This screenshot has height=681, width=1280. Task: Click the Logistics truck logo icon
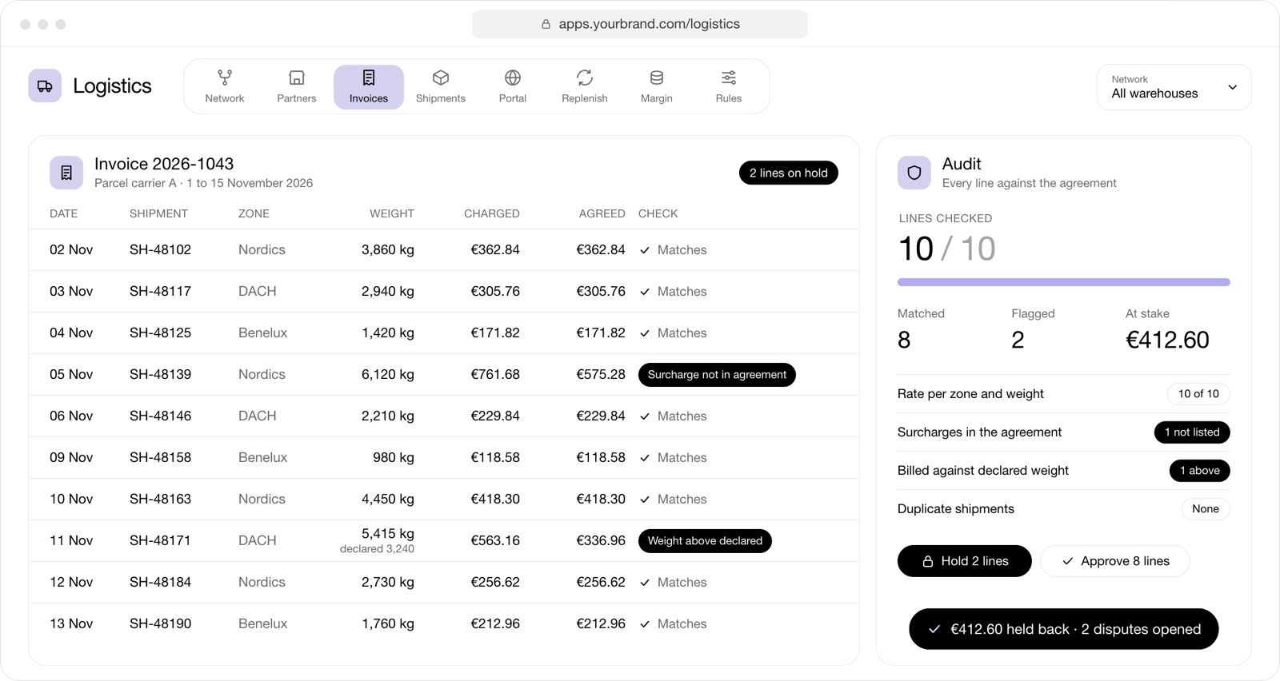point(45,86)
